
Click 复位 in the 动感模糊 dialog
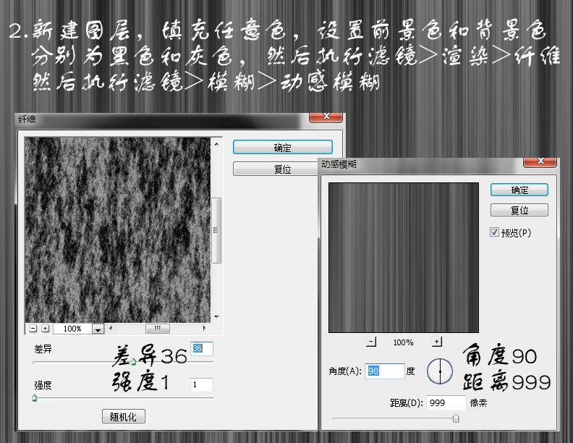[519, 210]
